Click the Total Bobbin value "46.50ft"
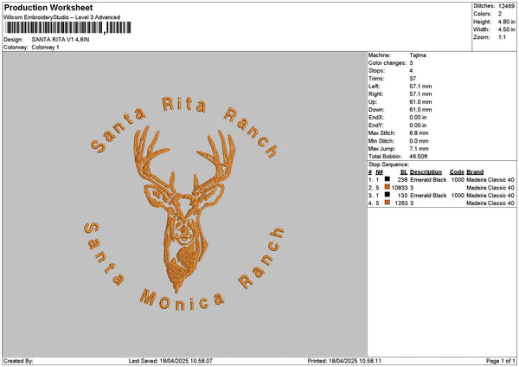This screenshot has width=519, height=367. pos(419,157)
